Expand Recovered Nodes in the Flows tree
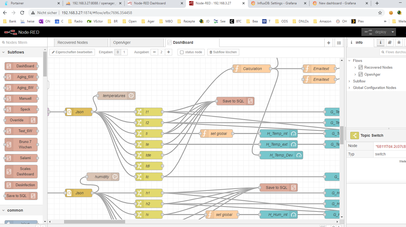This screenshot has width=406, height=227. tap(355, 68)
